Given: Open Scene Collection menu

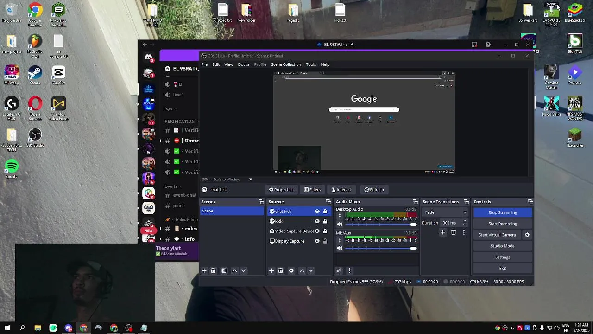Looking at the screenshot, I should tap(286, 64).
